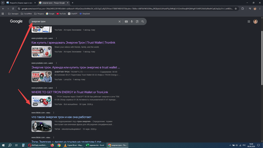Show hidden system tray icons
The image size is (263, 148).
[230, 145]
